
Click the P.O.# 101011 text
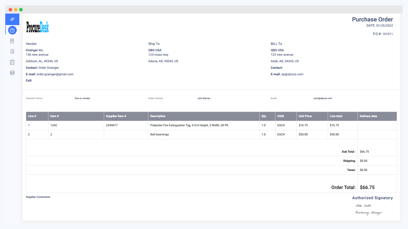click(x=383, y=34)
